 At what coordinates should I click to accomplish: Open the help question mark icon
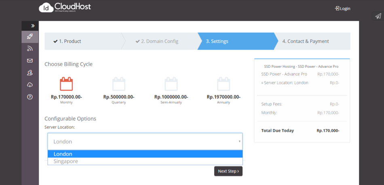point(30,97)
